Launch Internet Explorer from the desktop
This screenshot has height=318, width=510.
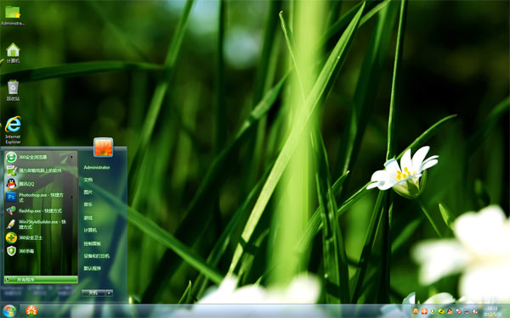coord(13,130)
